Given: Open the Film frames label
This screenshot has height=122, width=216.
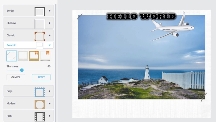Looking at the screenshot, I should 9,116.
